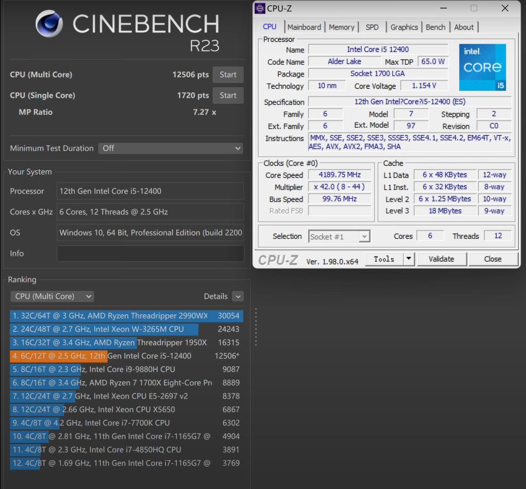Switch to the Memory tab

click(342, 27)
